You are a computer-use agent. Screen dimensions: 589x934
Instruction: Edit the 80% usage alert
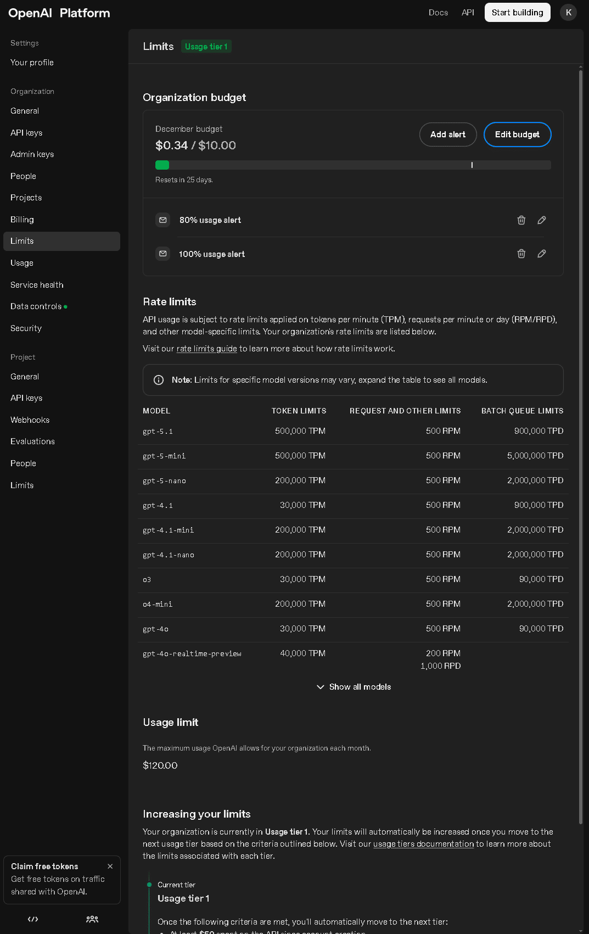[542, 220]
